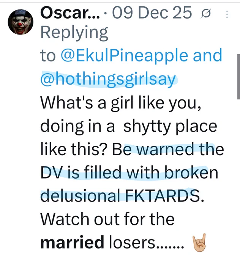Click the blue "and" in the reply header
Screen dimensions: 240x258
(x=208, y=55)
